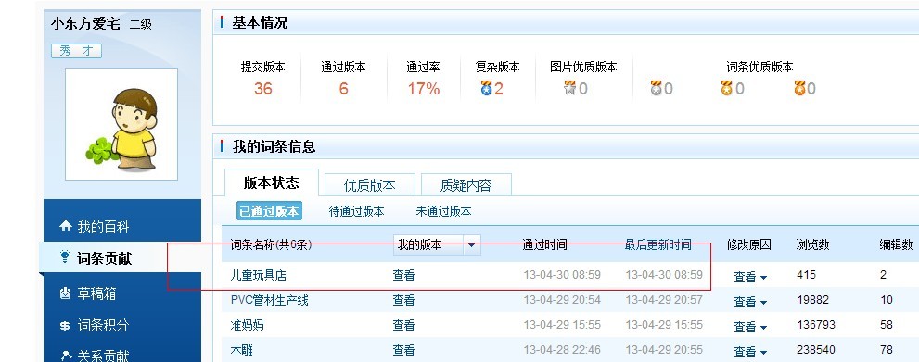
Task: View my version of 木雕
Action: coord(403,350)
